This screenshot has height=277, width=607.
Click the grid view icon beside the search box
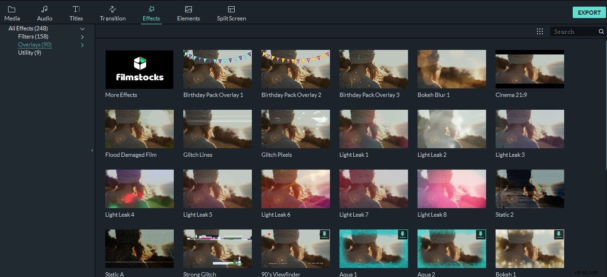[540, 31]
